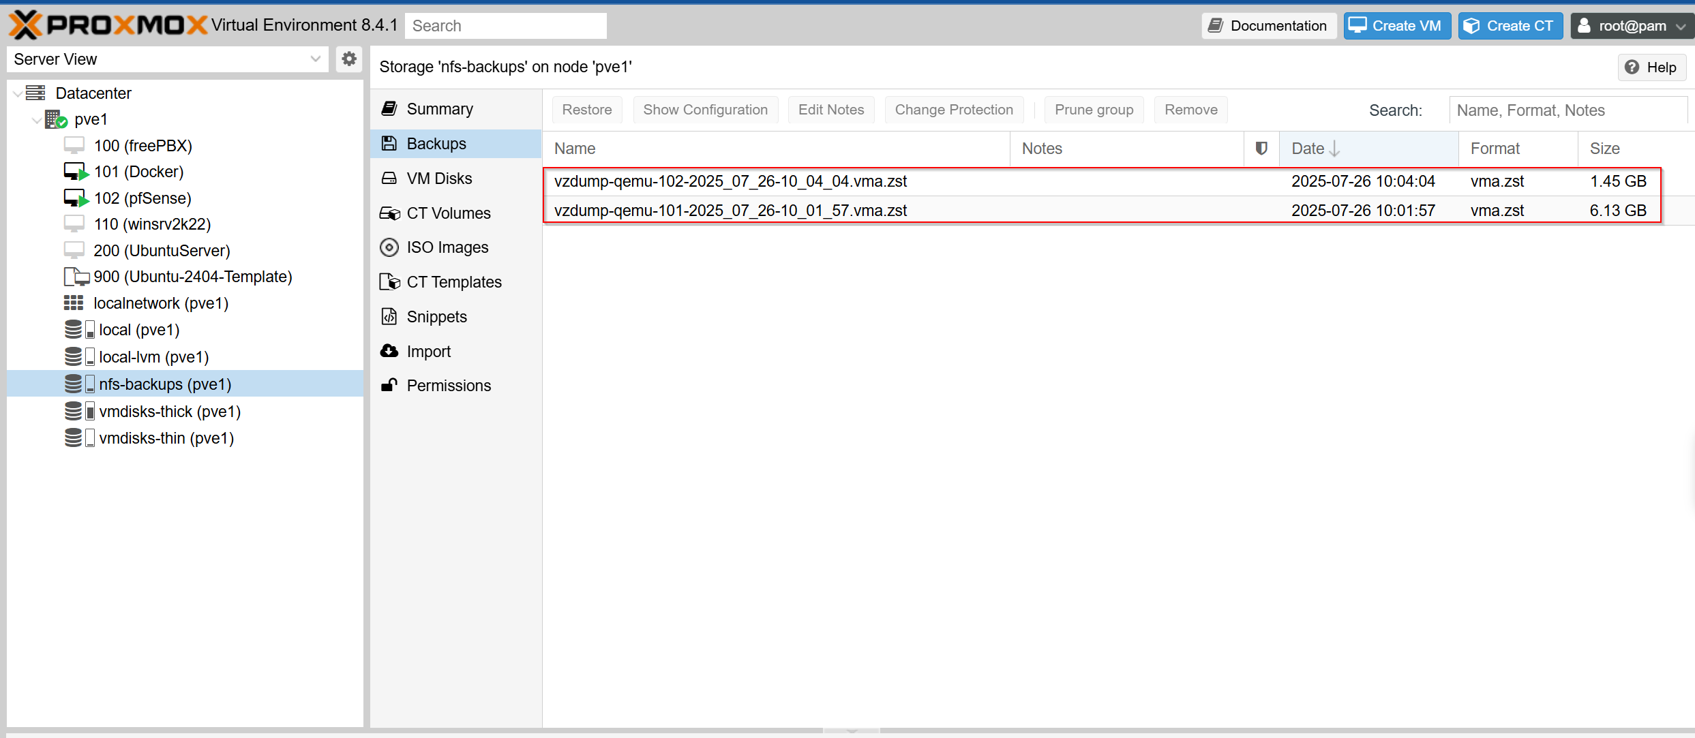Click the Backups floppy disk icon
1695x738 pixels.
tap(389, 143)
